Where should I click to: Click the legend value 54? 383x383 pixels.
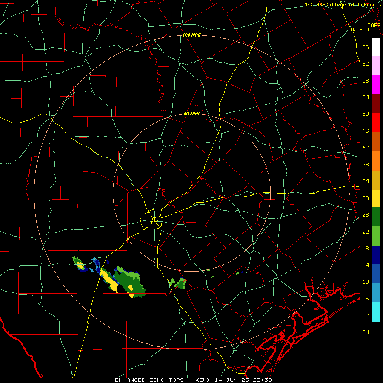tap(366, 97)
